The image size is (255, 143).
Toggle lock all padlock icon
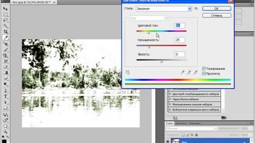point(196,135)
